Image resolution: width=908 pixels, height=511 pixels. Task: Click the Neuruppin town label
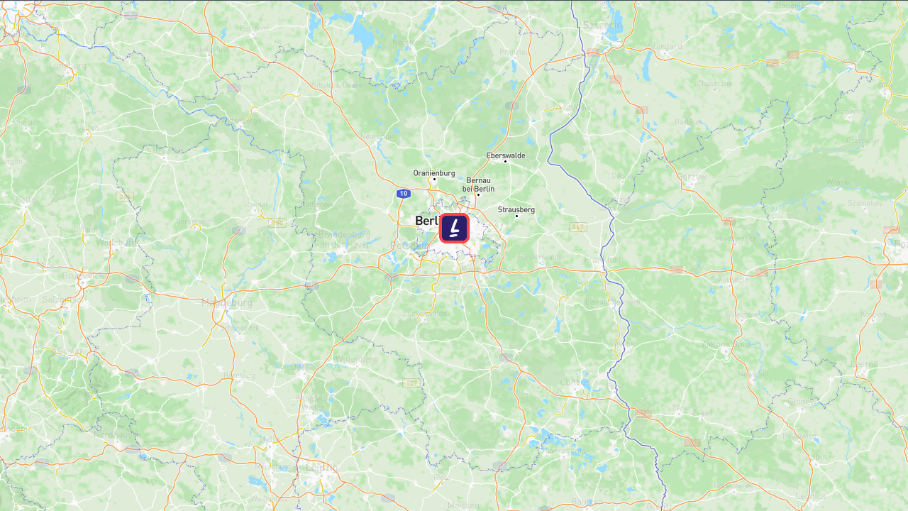tap(378, 136)
